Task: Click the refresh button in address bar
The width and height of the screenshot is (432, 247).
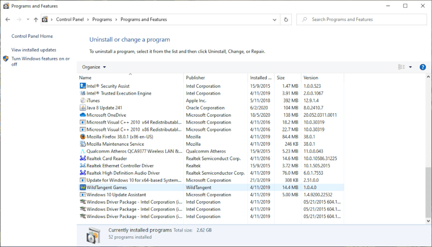Action: coord(286,20)
